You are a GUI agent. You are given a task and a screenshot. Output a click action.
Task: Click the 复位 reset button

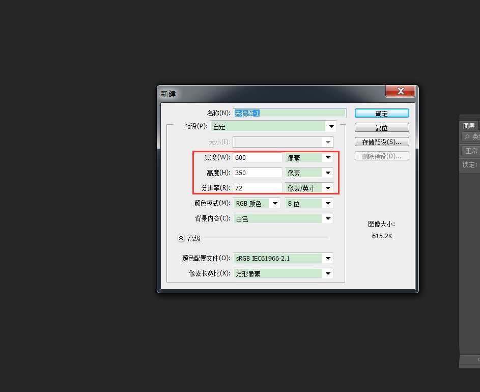pos(382,127)
